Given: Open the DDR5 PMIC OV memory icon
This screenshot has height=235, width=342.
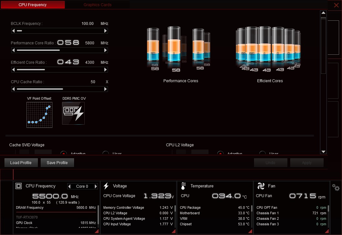Looking at the screenshot, I should pyautogui.click(x=73, y=113).
